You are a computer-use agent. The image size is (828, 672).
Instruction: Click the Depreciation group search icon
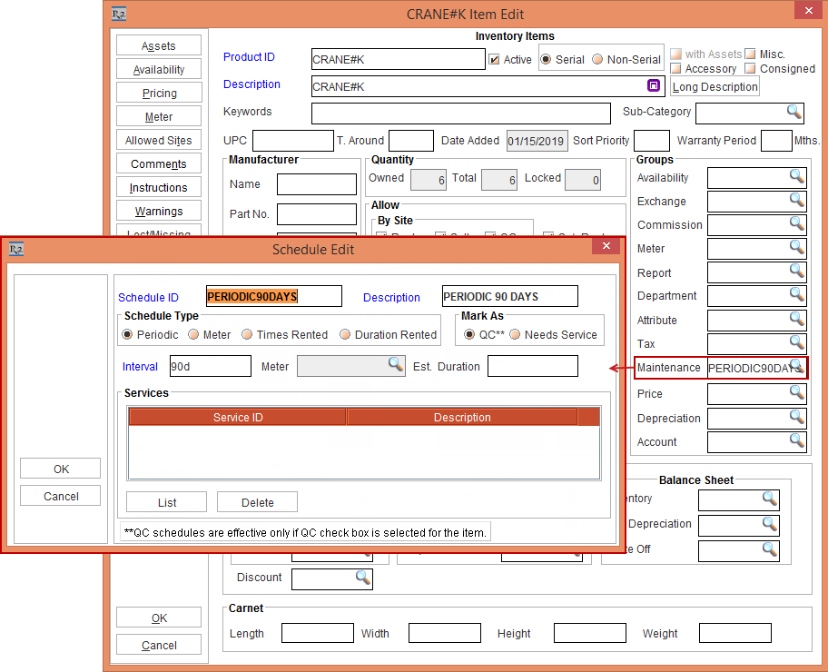point(796,417)
